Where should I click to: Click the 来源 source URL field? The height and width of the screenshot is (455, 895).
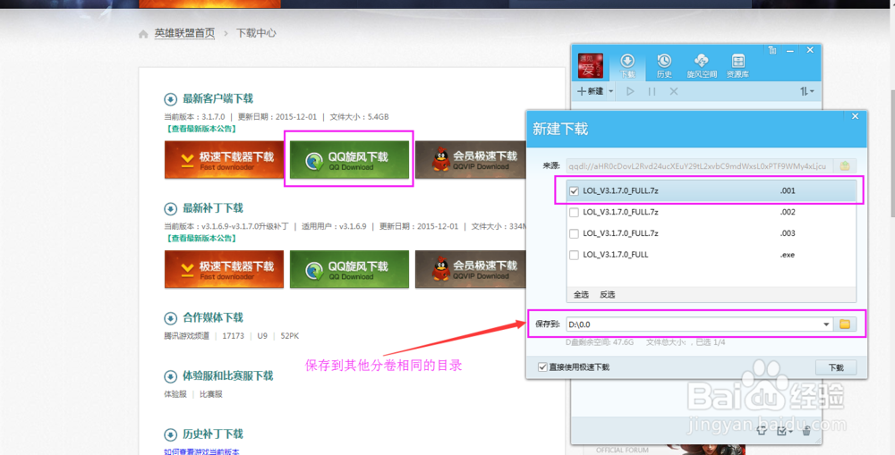coord(698,166)
